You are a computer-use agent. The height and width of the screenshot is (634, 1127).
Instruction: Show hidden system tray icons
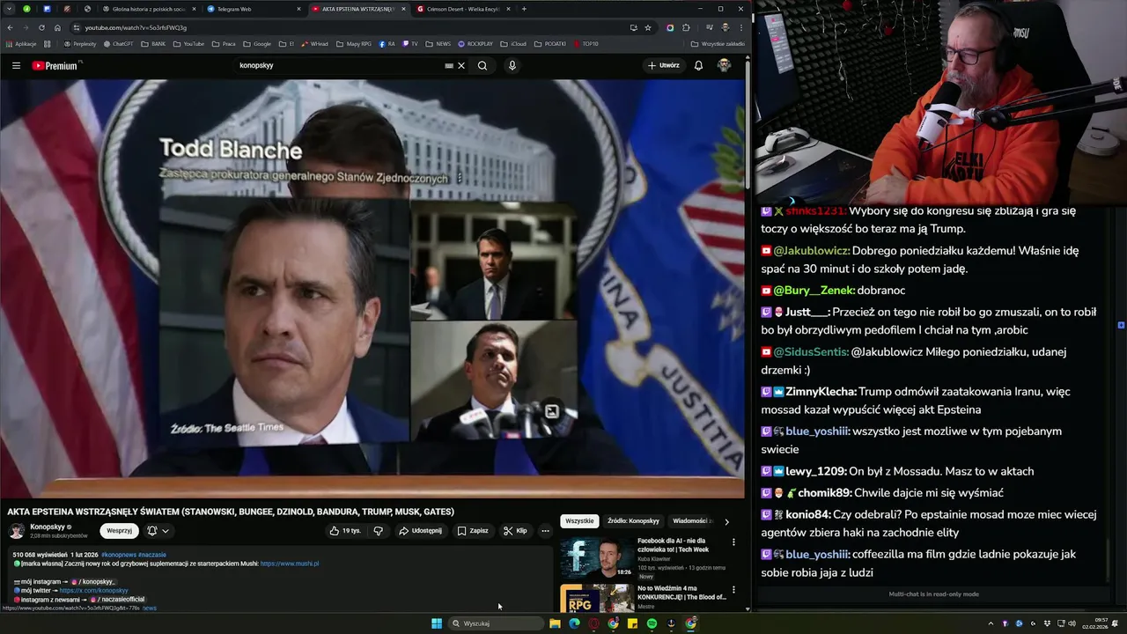coord(991,623)
